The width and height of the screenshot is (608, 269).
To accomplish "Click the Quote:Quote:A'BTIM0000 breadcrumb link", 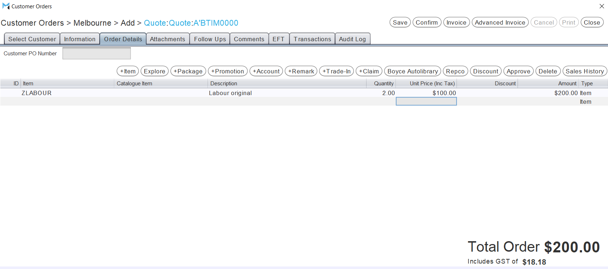I will coord(191,23).
